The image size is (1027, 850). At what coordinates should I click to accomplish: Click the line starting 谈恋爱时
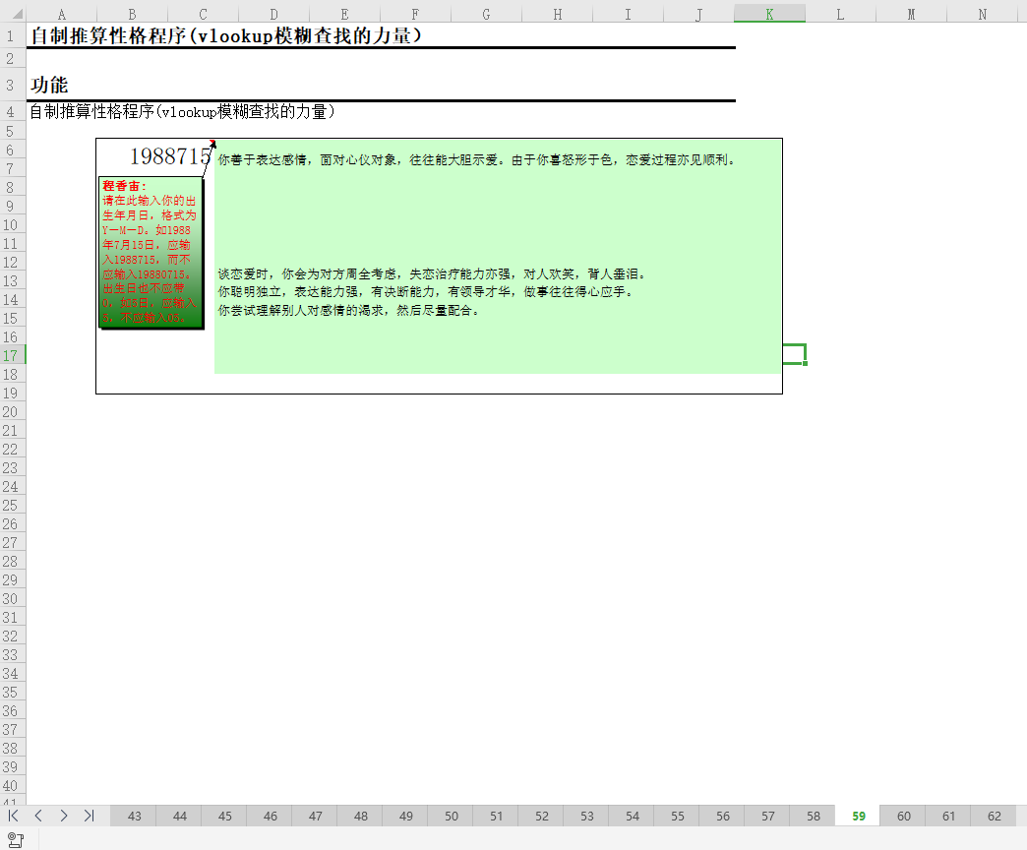coord(433,273)
